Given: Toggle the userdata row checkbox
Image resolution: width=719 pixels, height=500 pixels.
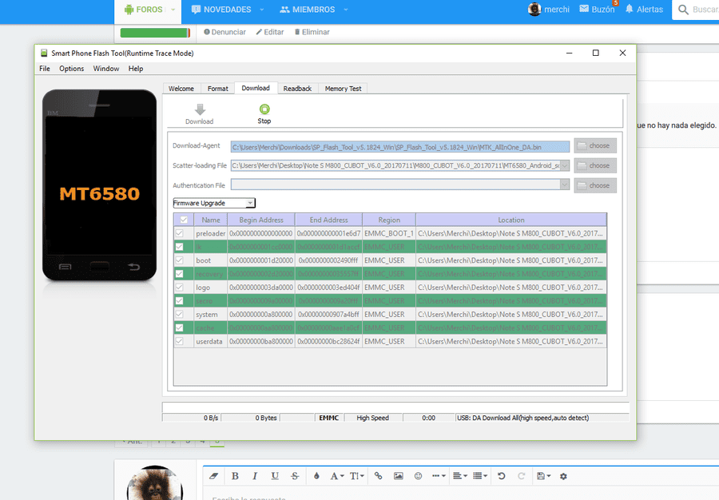Looking at the screenshot, I should coord(179,341).
